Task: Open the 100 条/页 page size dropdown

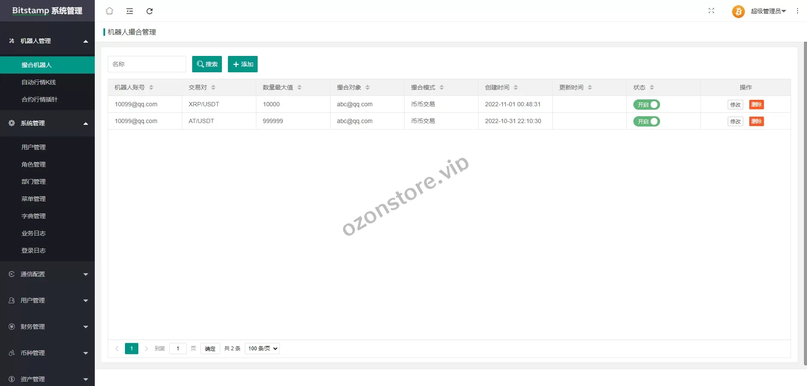Action: coord(262,349)
